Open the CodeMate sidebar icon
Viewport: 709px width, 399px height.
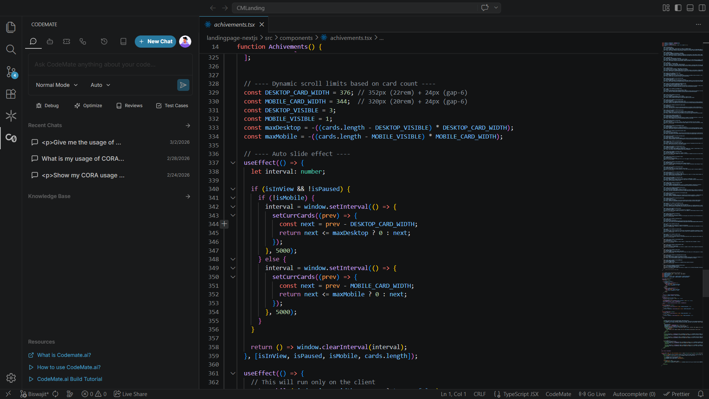[x=11, y=138]
